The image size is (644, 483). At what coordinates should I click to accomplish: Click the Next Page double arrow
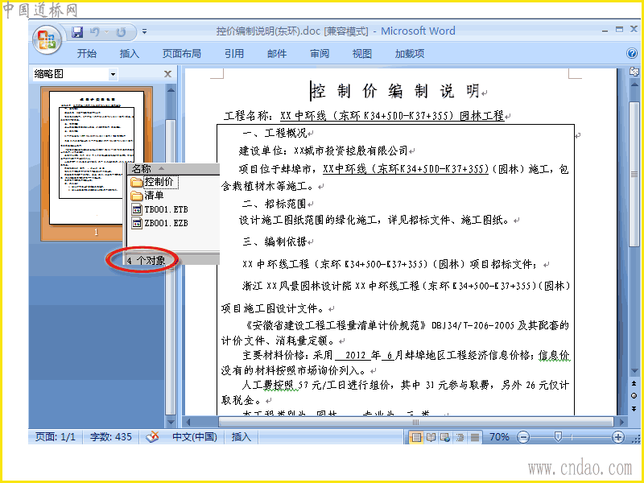tap(634, 408)
